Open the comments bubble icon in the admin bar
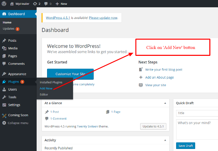218x151 pixels. click(46, 4)
